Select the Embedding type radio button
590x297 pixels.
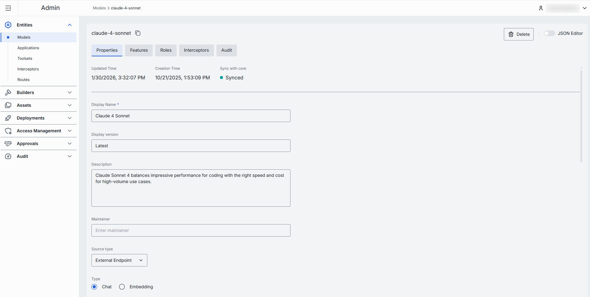122,287
